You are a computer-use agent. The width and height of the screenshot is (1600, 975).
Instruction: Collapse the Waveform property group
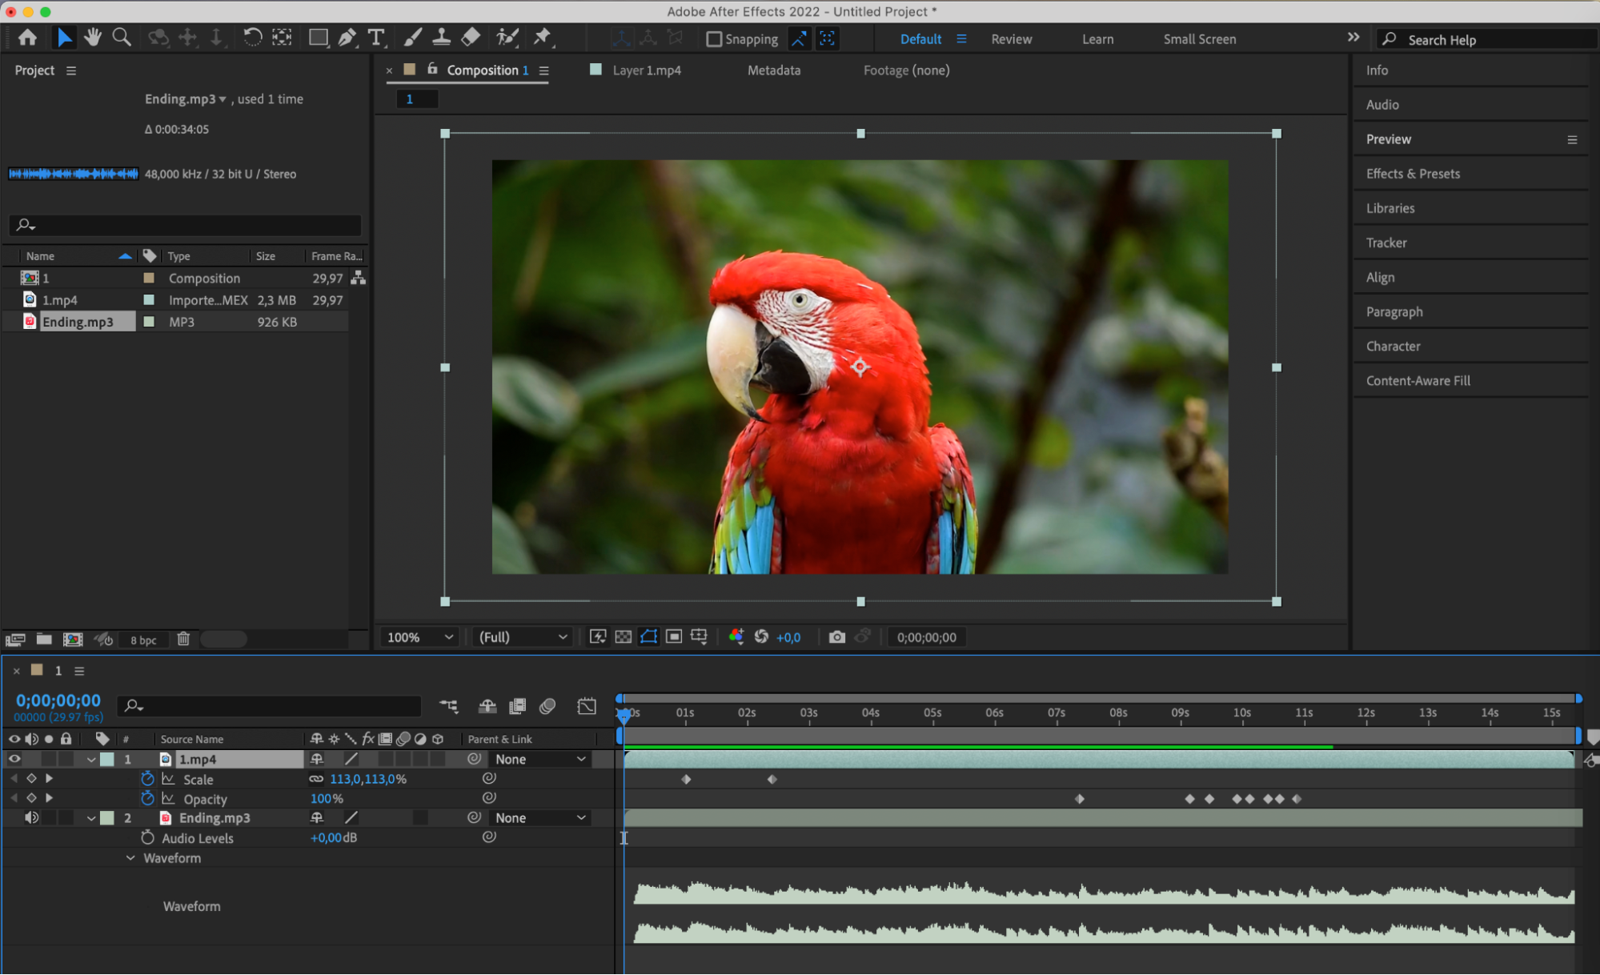coord(130,858)
